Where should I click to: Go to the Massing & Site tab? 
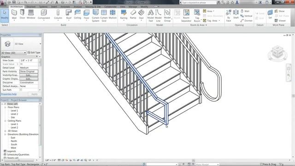pos(93,6)
